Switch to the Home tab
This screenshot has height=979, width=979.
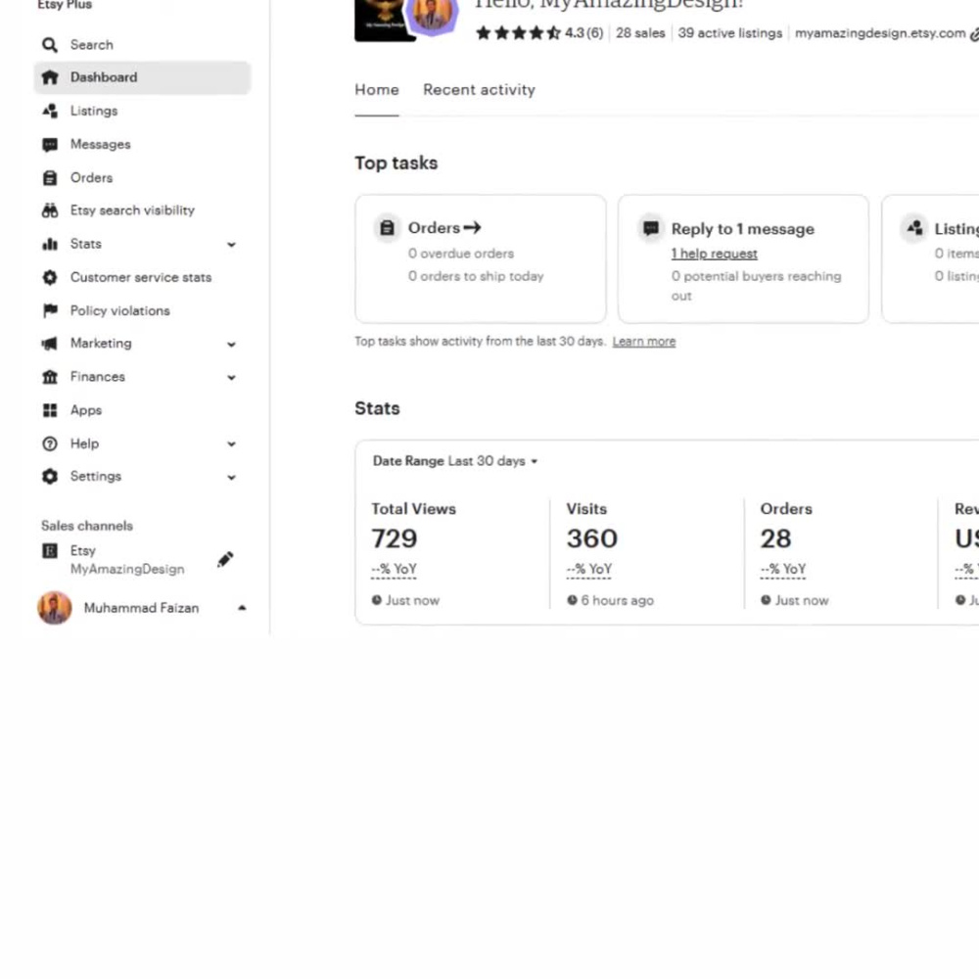coord(377,90)
